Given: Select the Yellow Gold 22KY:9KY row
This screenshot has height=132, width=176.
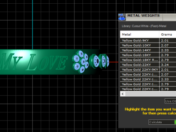Looking at the screenshot, I should [x=148, y=70].
